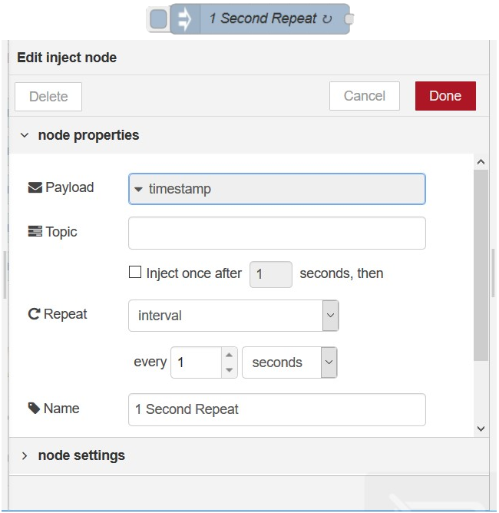This screenshot has height=513, width=499.
Task: Click the scrollbar down arrow
Action: coord(481,429)
